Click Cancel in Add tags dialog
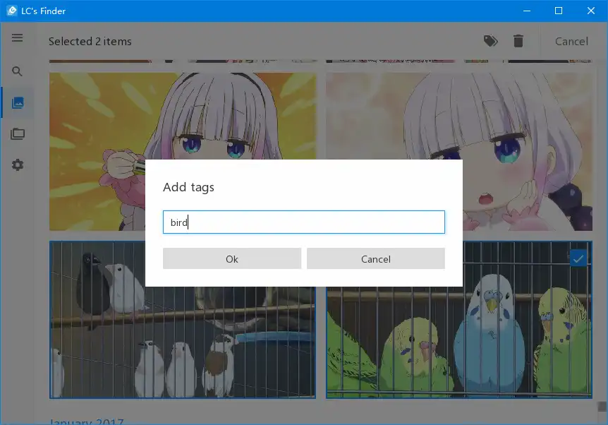 pyautogui.click(x=376, y=258)
